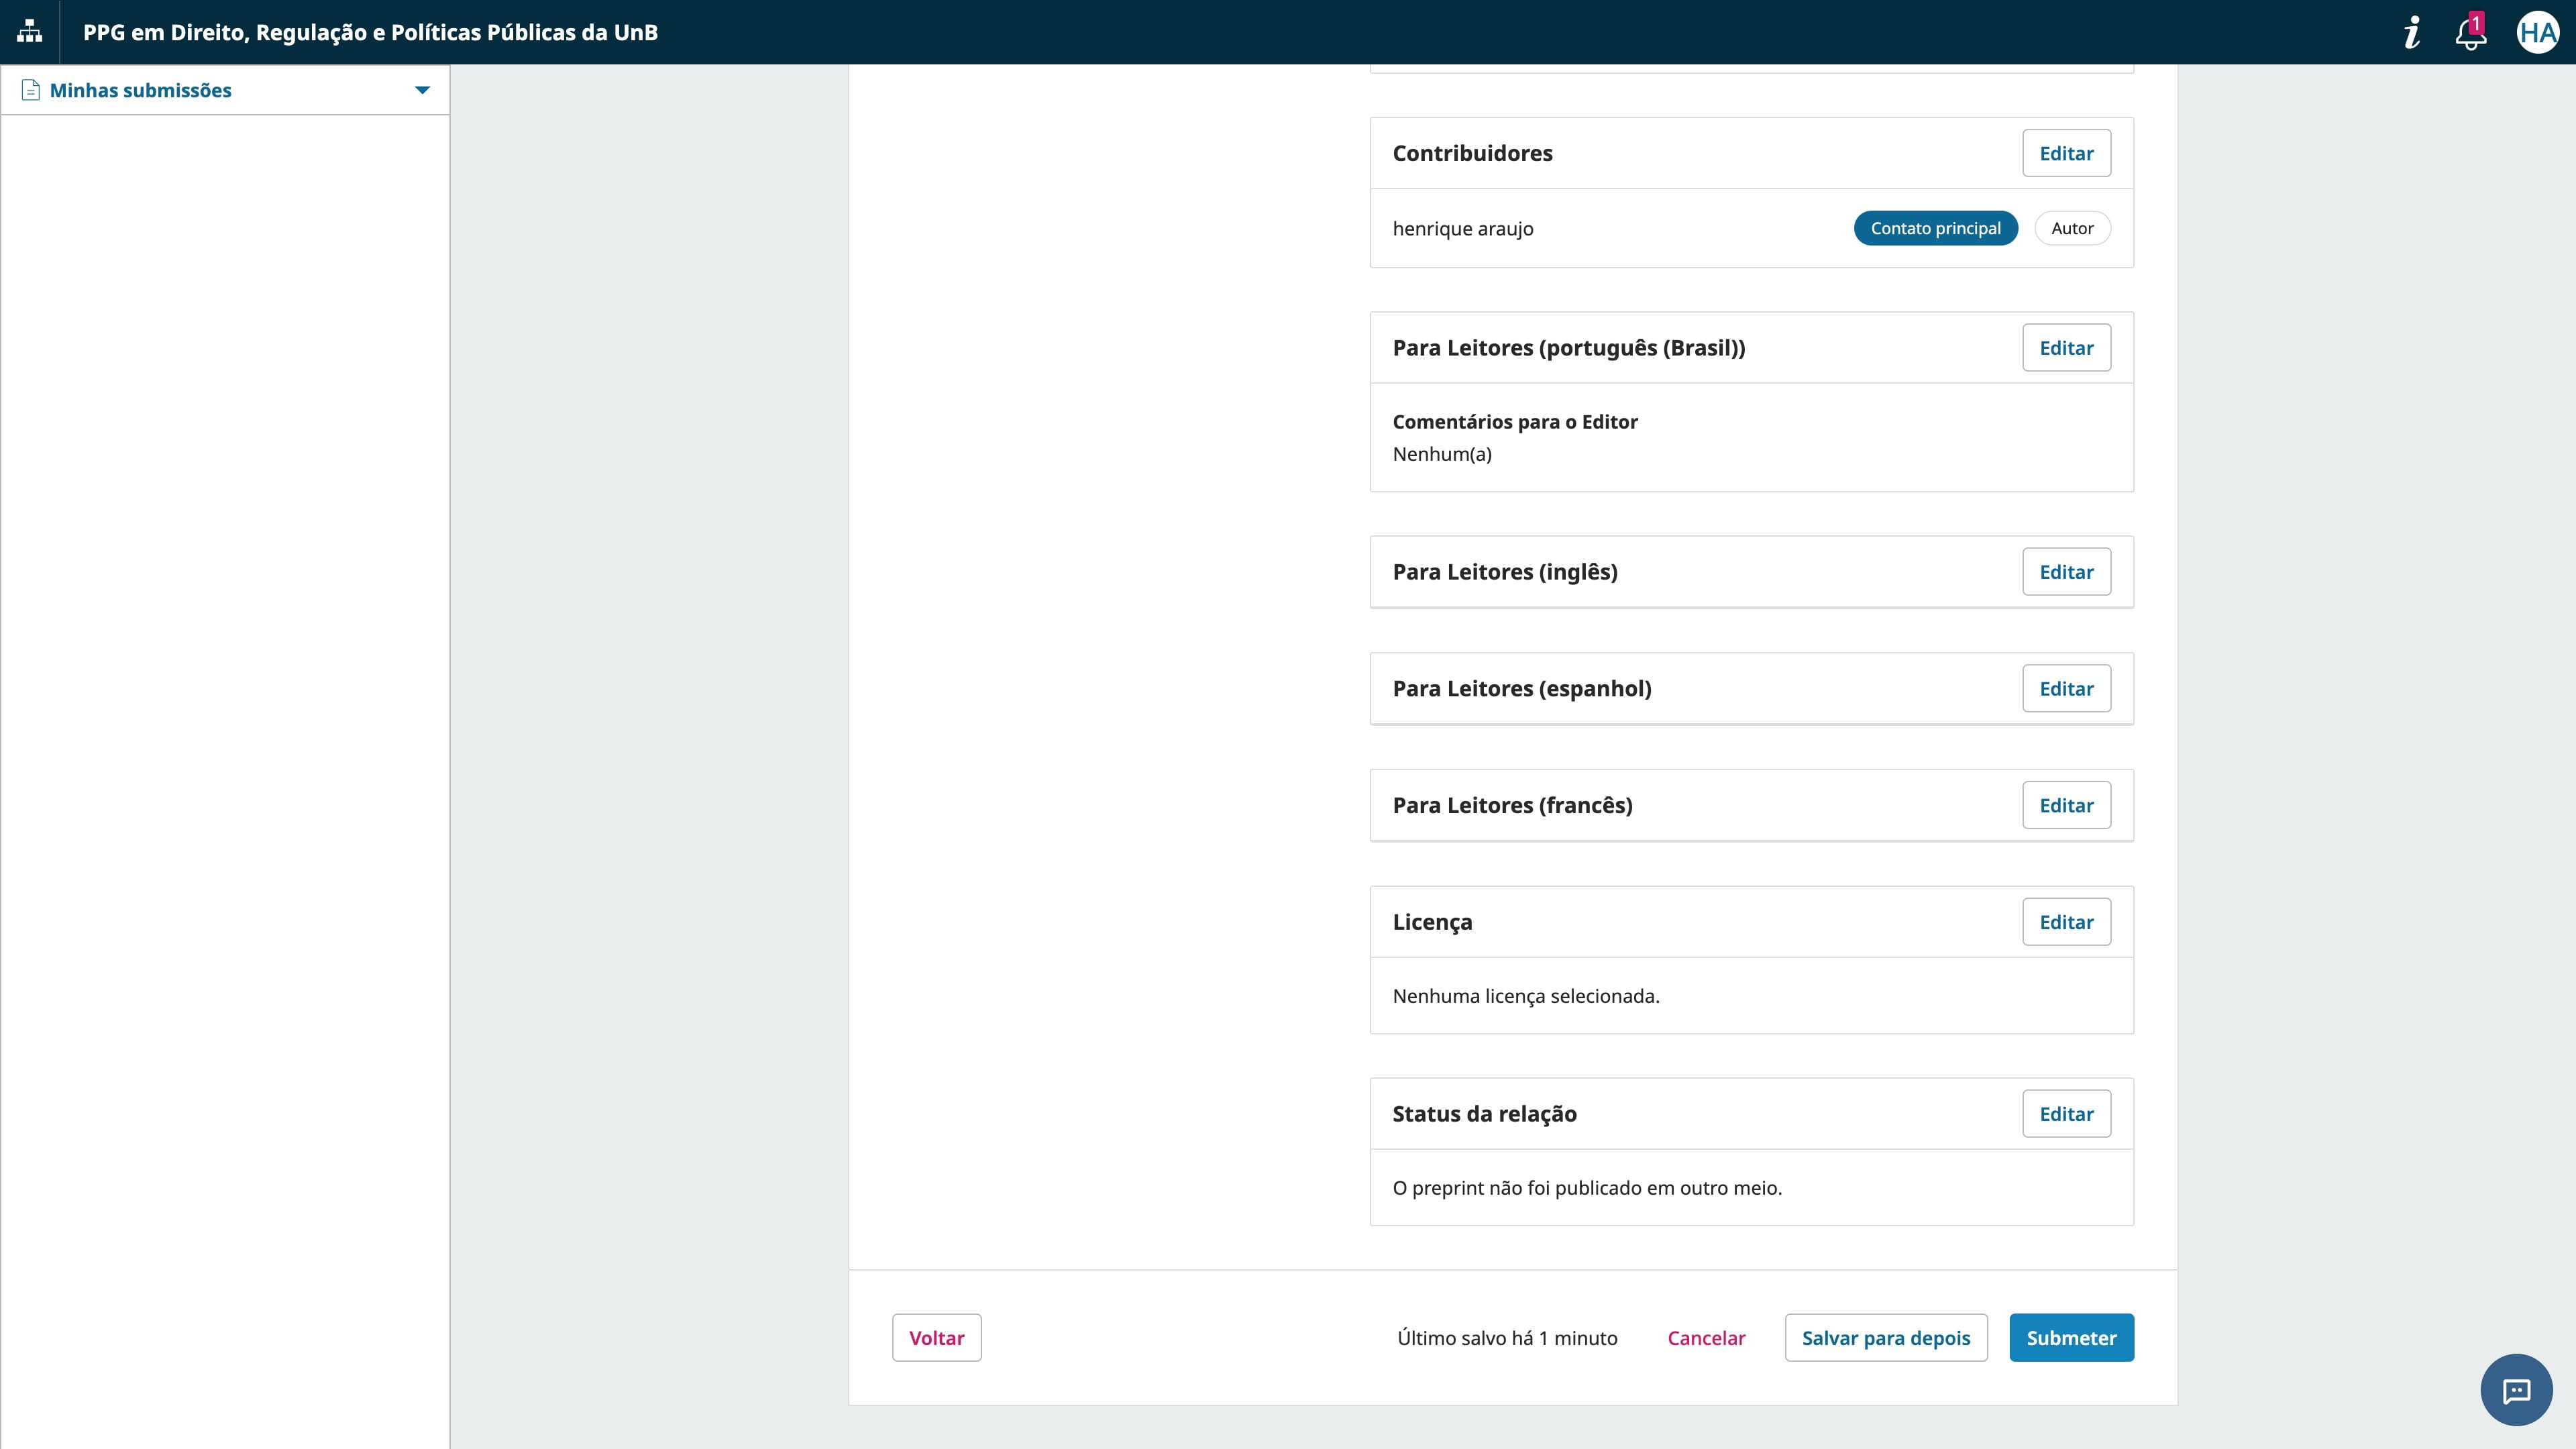Click the document icon beside Minhas submissões
This screenshot has height=1449, width=2576.
click(30, 90)
